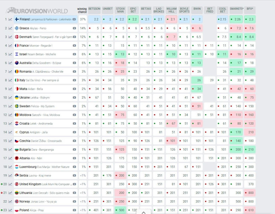The width and height of the screenshot is (275, 214).
Task: Play the video for Romania's song Choke Me
Action: [x=74, y=71]
